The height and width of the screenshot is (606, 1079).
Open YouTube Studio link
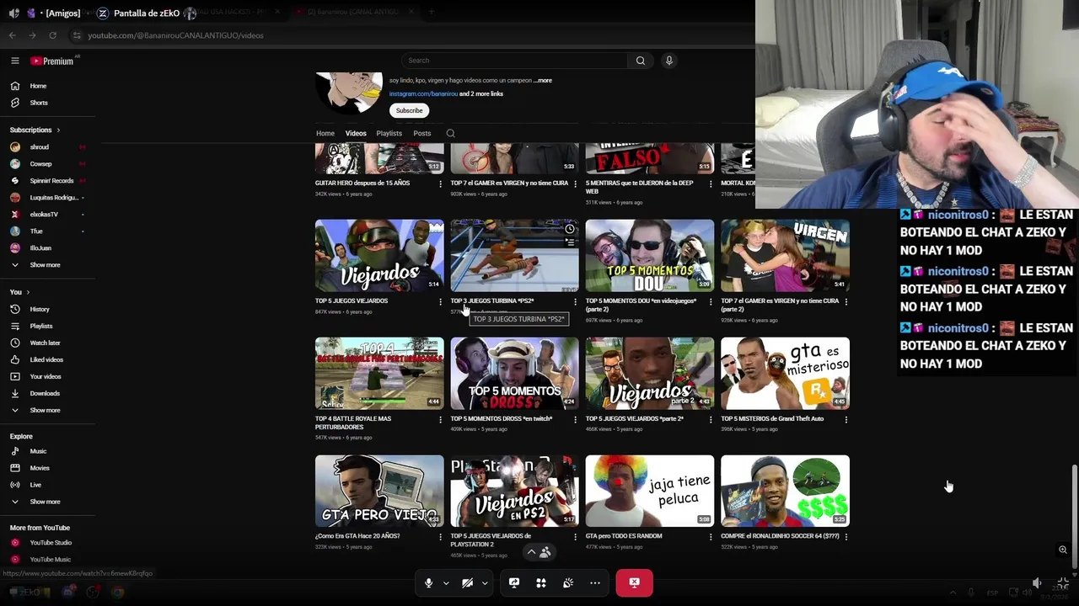click(51, 543)
